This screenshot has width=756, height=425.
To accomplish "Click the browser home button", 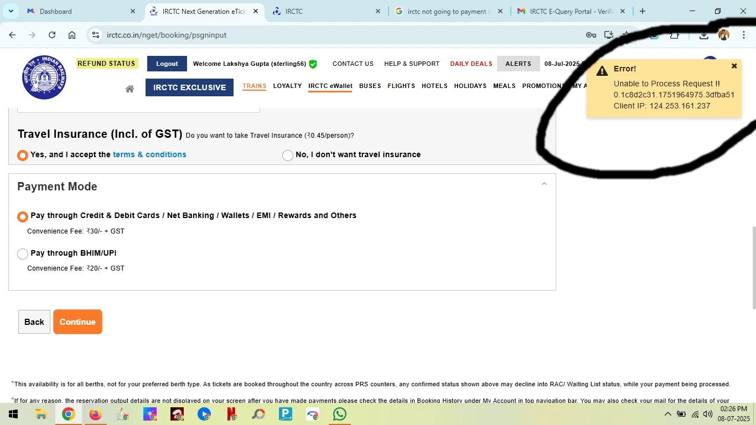I will coord(72,35).
